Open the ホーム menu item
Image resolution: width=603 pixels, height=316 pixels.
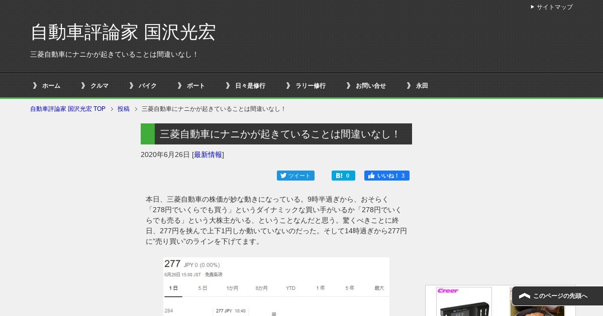coord(46,86)
